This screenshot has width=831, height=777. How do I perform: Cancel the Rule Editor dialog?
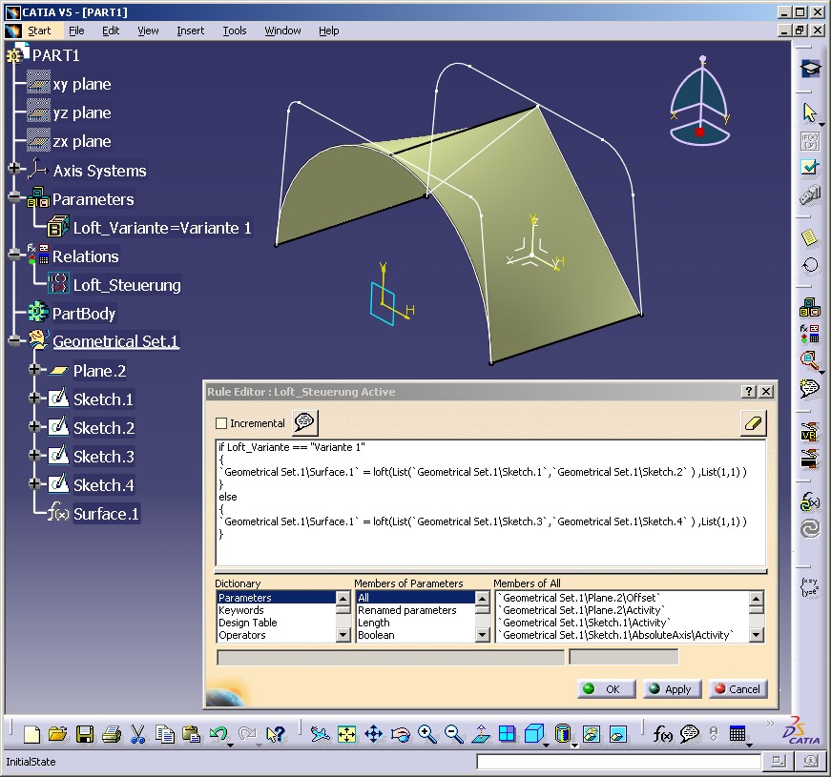point(738,689)
